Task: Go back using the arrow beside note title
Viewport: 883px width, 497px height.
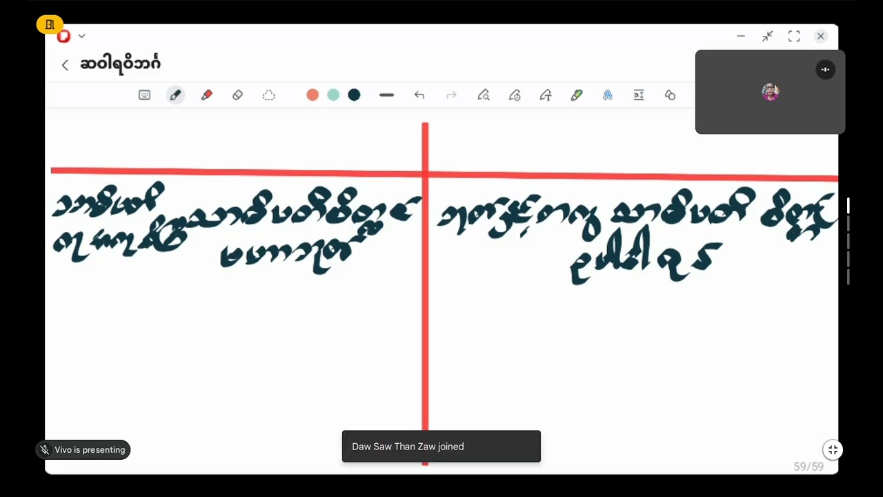Action: click(65, 65)
